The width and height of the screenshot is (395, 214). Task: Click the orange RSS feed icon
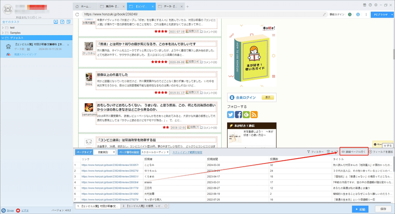pyautogui.click(x=254, y=115)
